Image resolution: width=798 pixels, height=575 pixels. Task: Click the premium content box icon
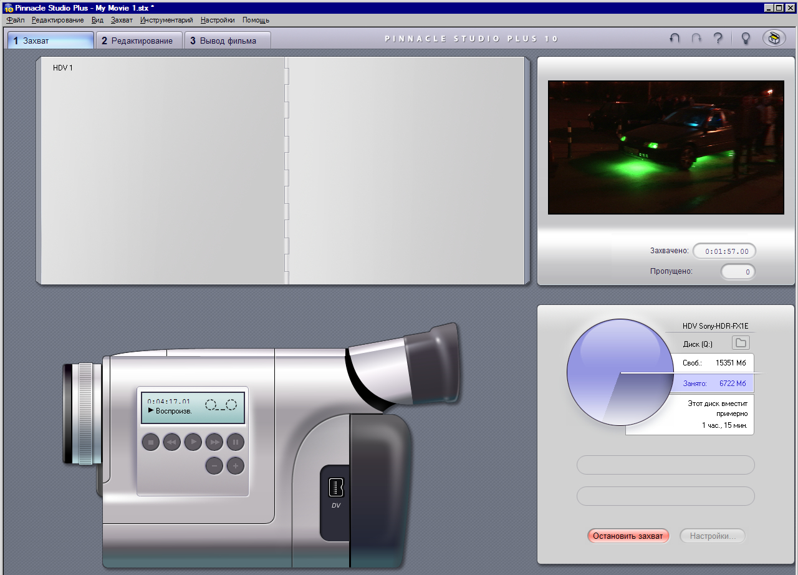pos(774,38)
